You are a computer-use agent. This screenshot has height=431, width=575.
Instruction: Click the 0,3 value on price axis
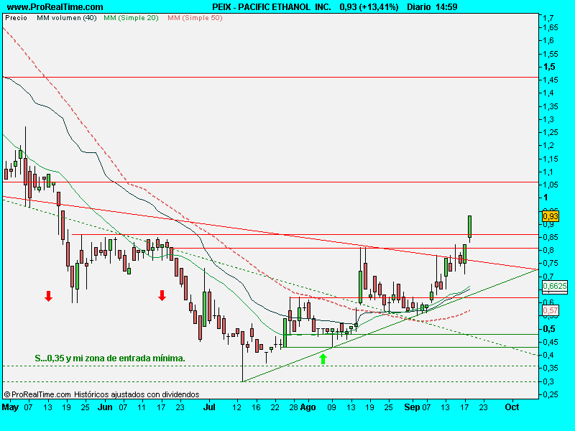click(x=548, y=381)
